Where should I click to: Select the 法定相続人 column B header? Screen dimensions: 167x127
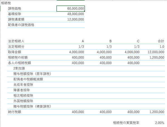[x=98, y=41]
